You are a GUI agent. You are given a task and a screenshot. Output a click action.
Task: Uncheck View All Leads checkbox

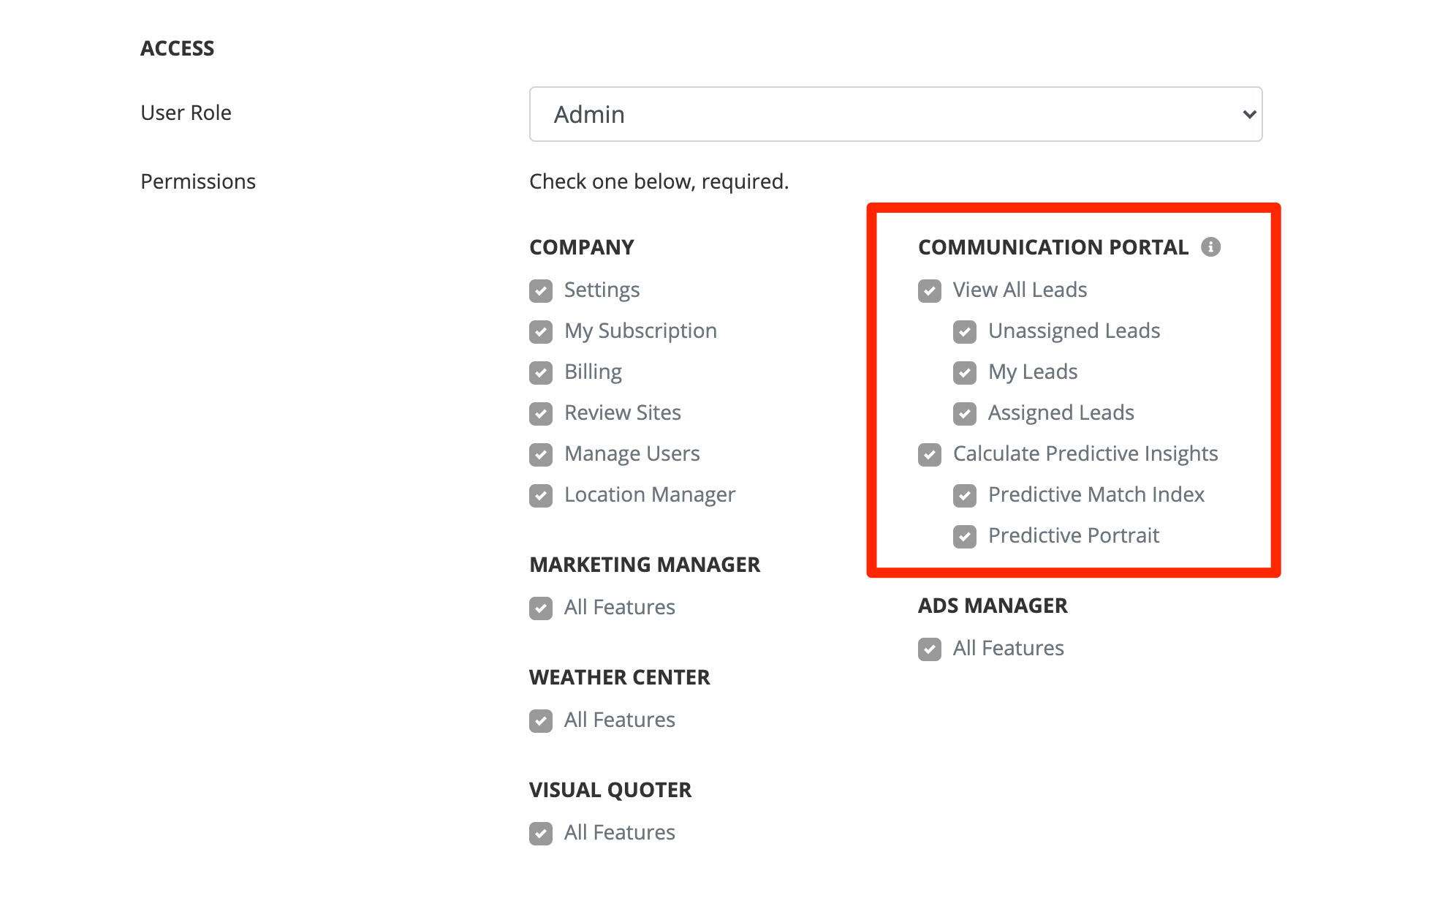(x=930, y=291)
